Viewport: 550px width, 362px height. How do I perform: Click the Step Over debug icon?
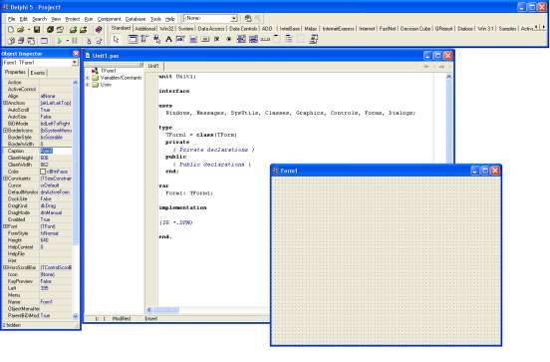pyautogui.click(x=99, y=41)
